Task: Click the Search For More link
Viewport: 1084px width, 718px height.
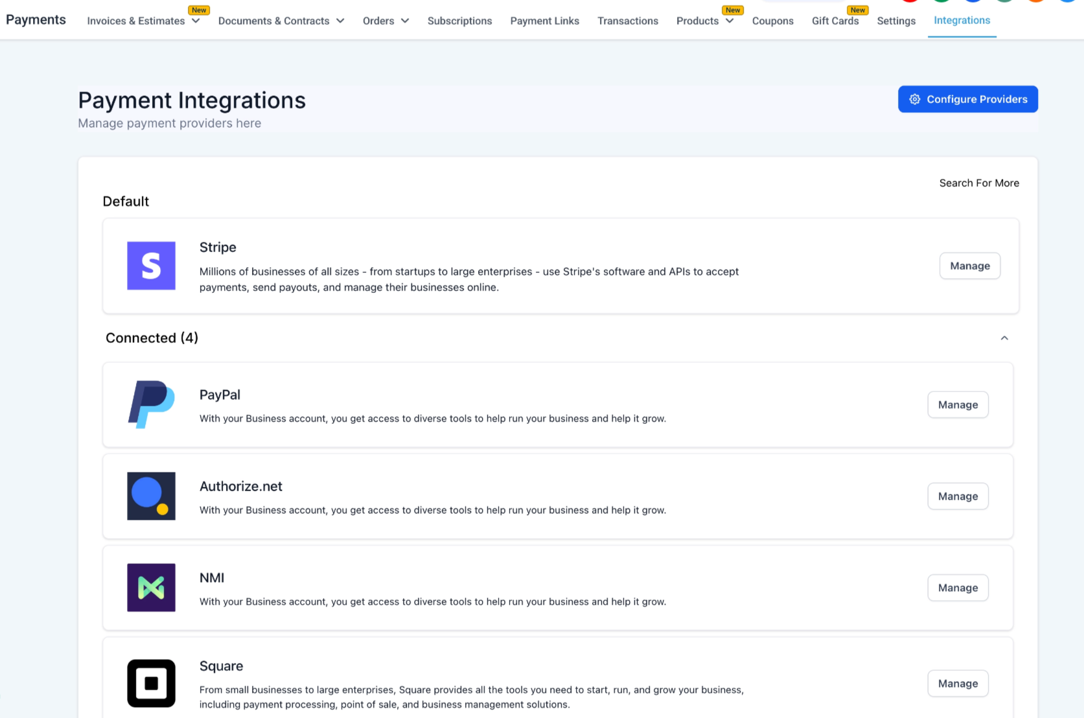Action: point(979,183)
